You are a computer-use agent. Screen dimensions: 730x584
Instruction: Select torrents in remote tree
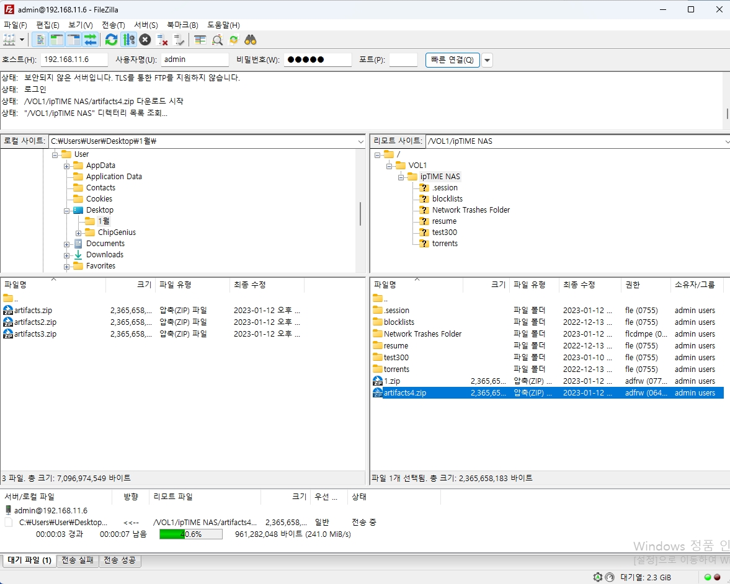(445, 244)
